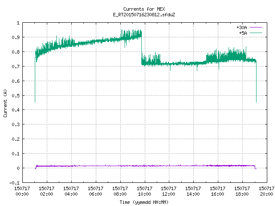Click the x-axis tick label 150717 04:00
The height and width of the screenshot is (206, 275).
(x=71, y=191)
